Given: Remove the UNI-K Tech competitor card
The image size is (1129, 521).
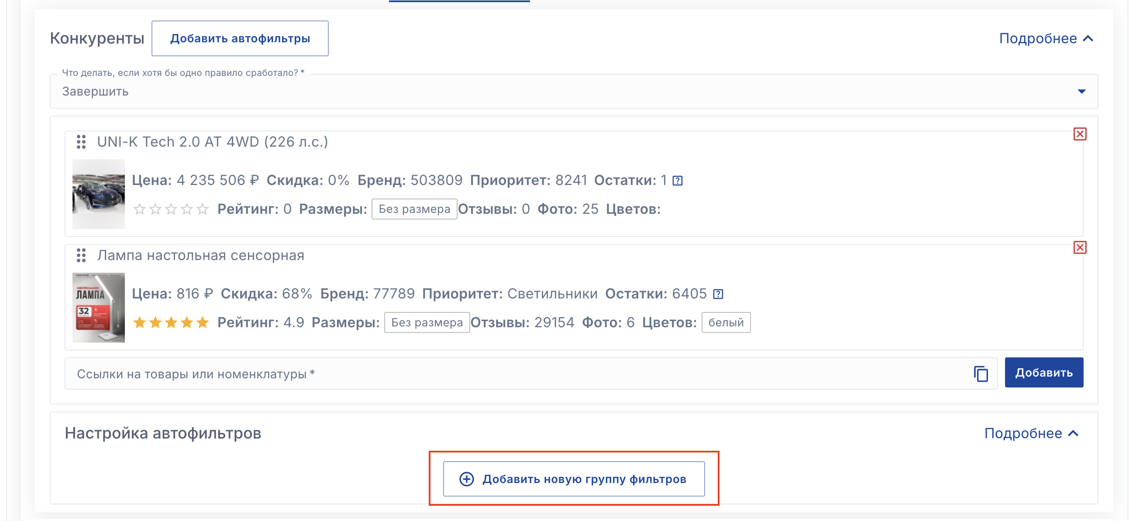Looking at the screenshot, I should point(1080,134).
